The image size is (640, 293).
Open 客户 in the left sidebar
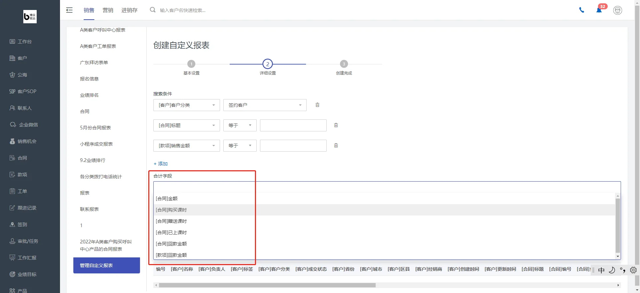(18, 58)
